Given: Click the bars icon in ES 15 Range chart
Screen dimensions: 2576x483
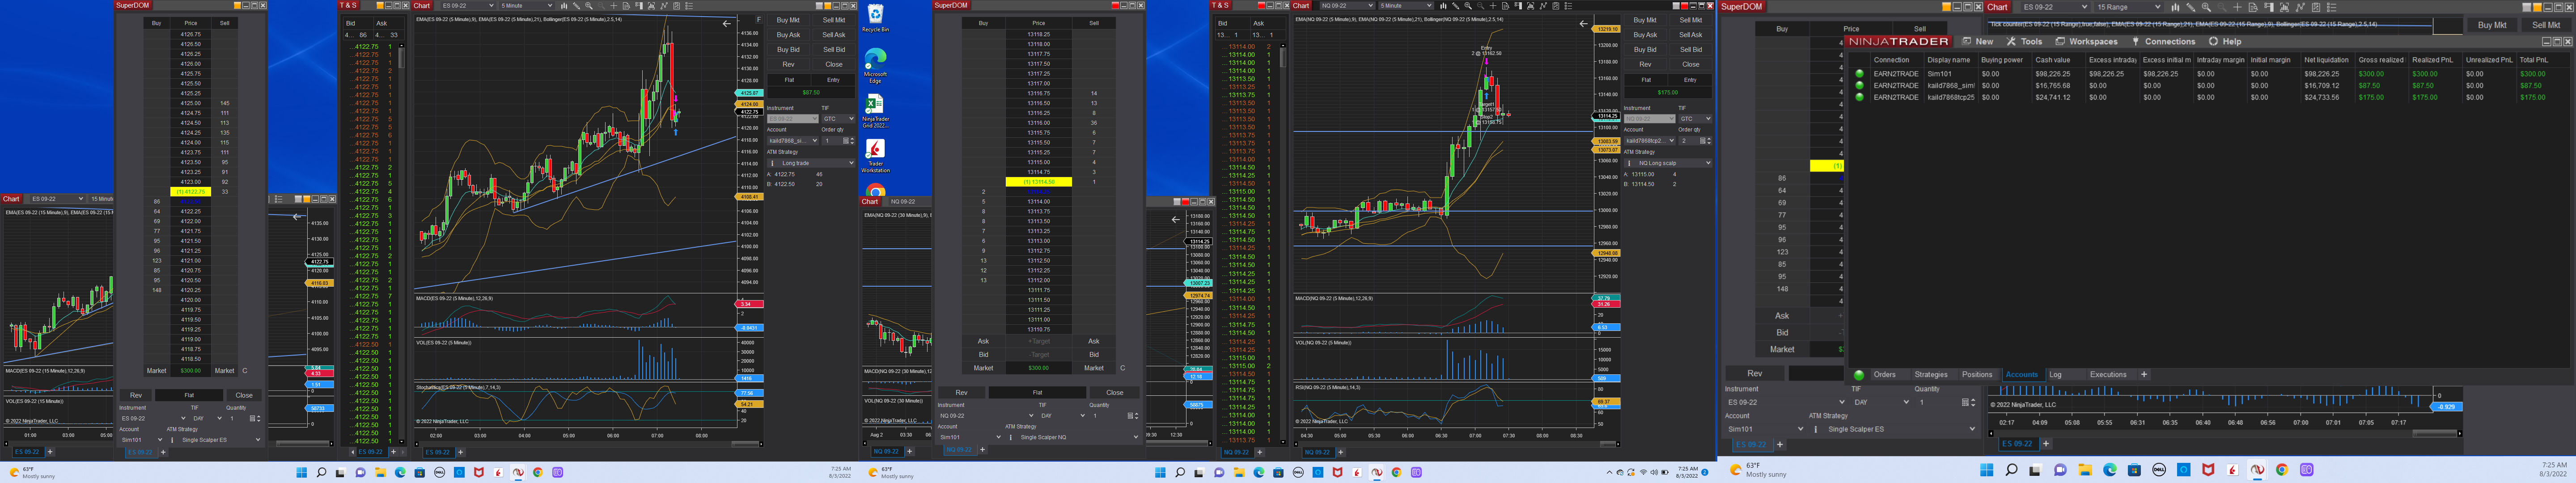Looking at the screenshot, I should pyautogui.click(x=2176, y=7).
